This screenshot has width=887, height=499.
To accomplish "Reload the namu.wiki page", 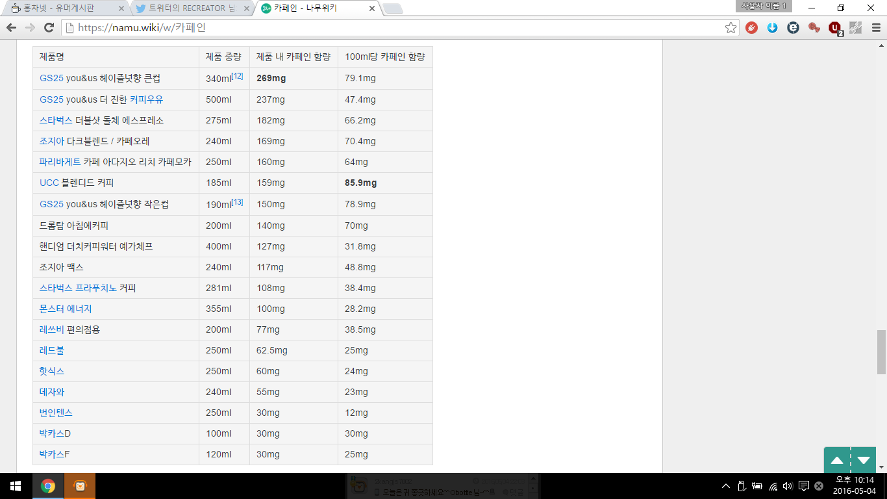I will 49,27.
